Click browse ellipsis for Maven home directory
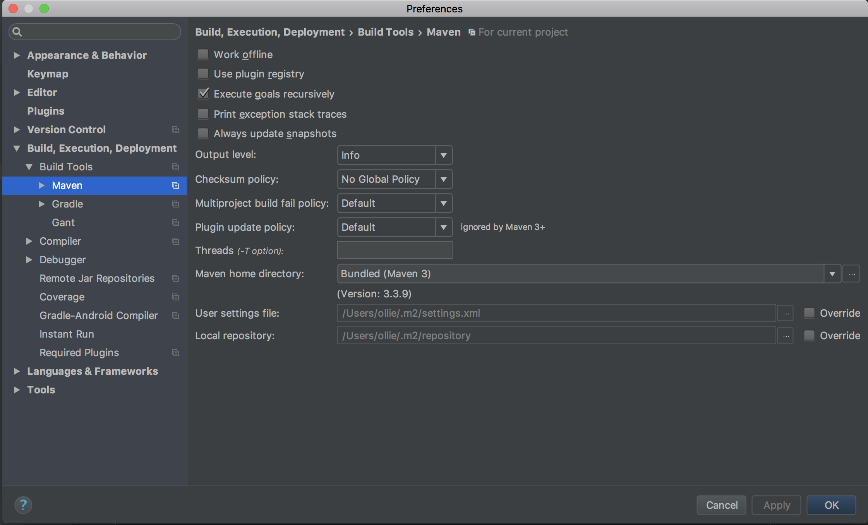 point(852,274)
